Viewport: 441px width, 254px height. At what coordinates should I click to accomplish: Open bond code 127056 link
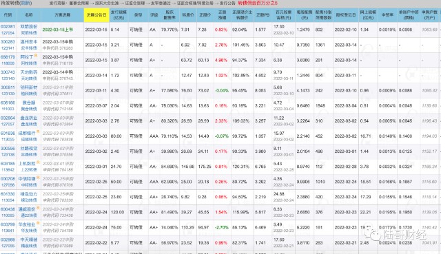[x=8, y=185]
